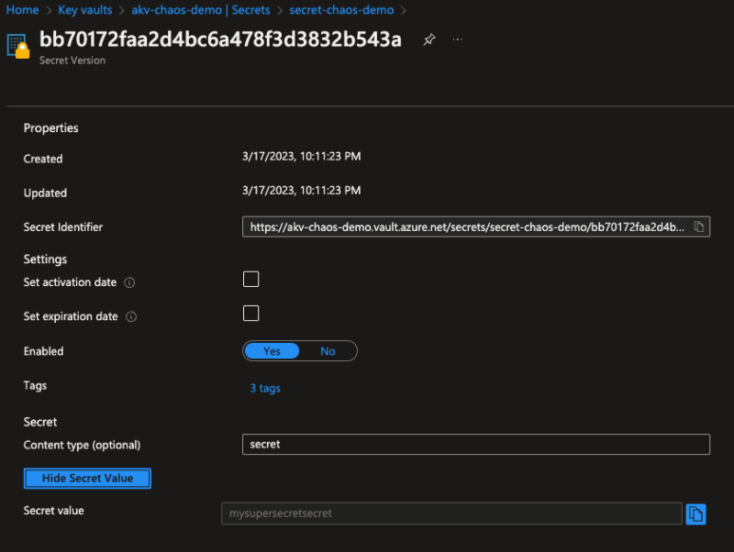The height and width of the screenshot is (552, 734).
Task: Click the Key Vault lock icon
Action: [18, 44]
